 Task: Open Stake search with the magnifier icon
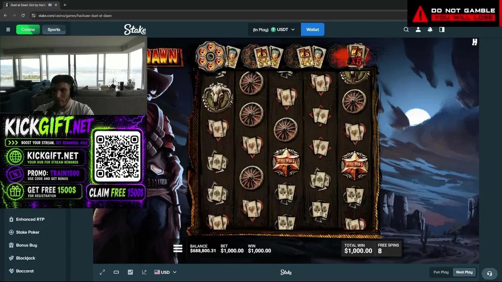(x=406, y=29)
